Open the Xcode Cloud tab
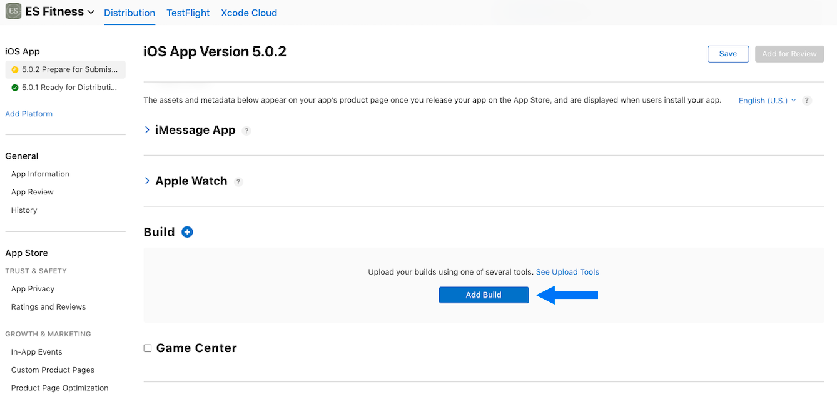 tap(249, 13)
